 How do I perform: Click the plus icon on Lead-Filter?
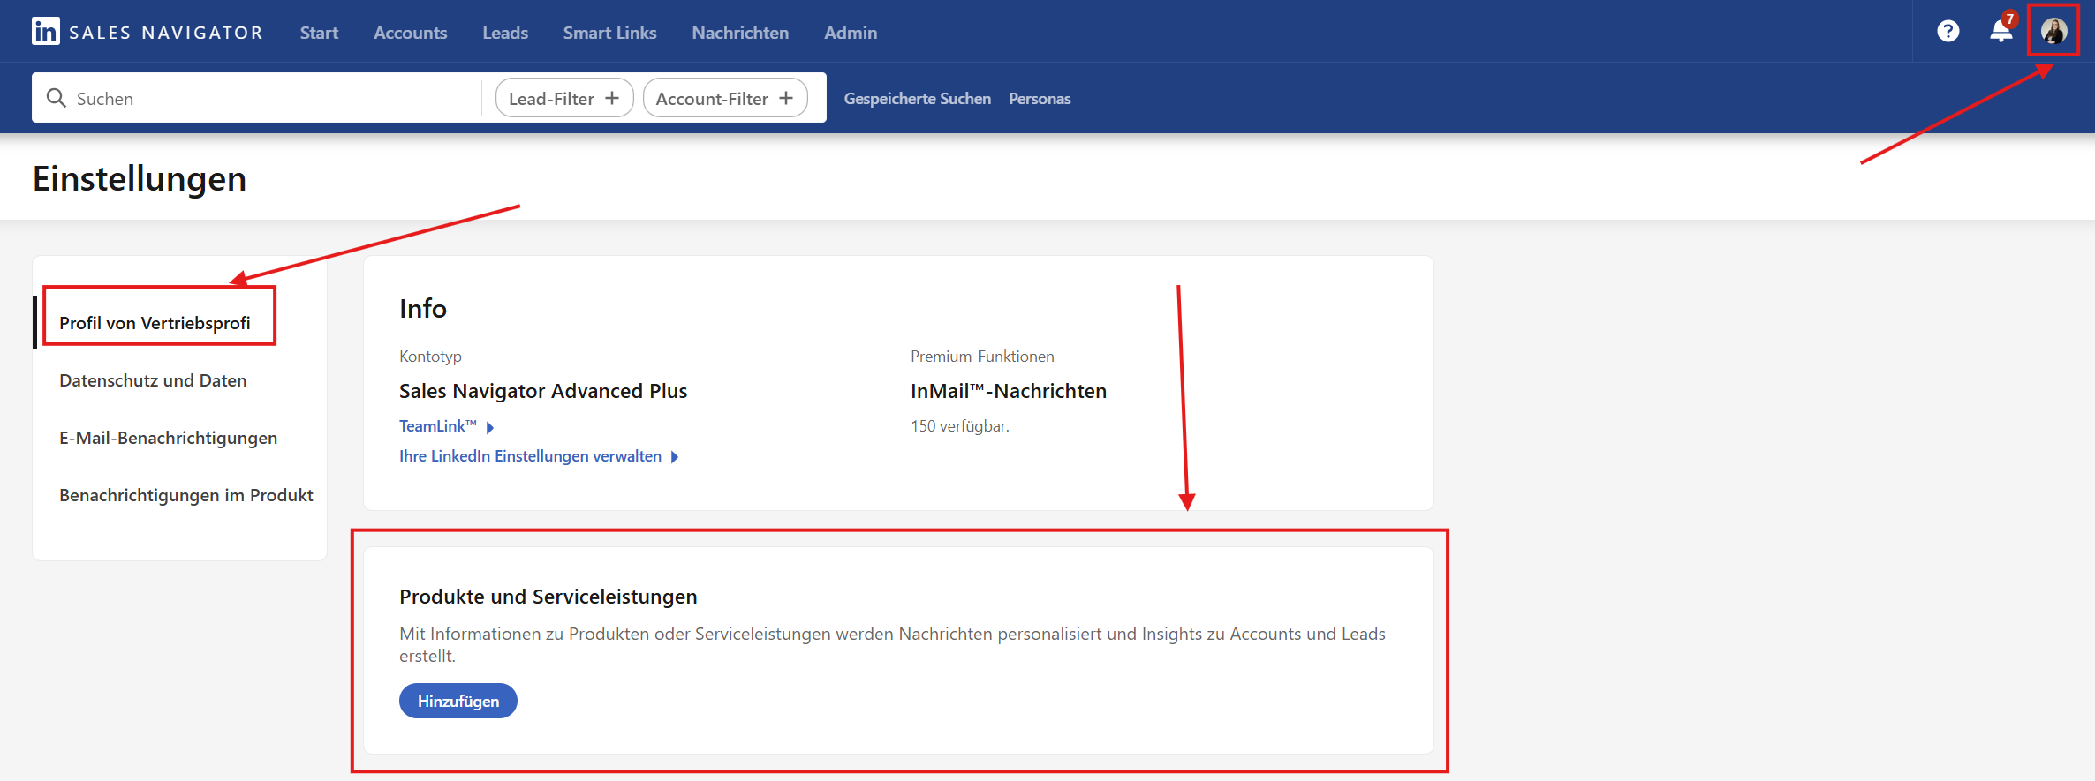(612, 98)
